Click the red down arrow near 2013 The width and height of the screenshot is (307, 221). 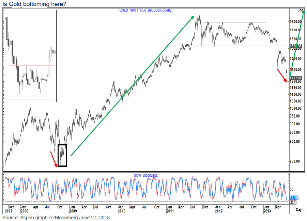click(282, 76)
